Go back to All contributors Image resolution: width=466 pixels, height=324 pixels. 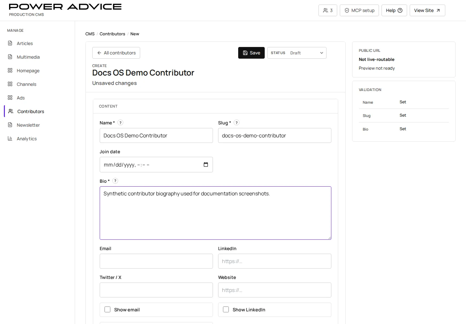point(116,53)
